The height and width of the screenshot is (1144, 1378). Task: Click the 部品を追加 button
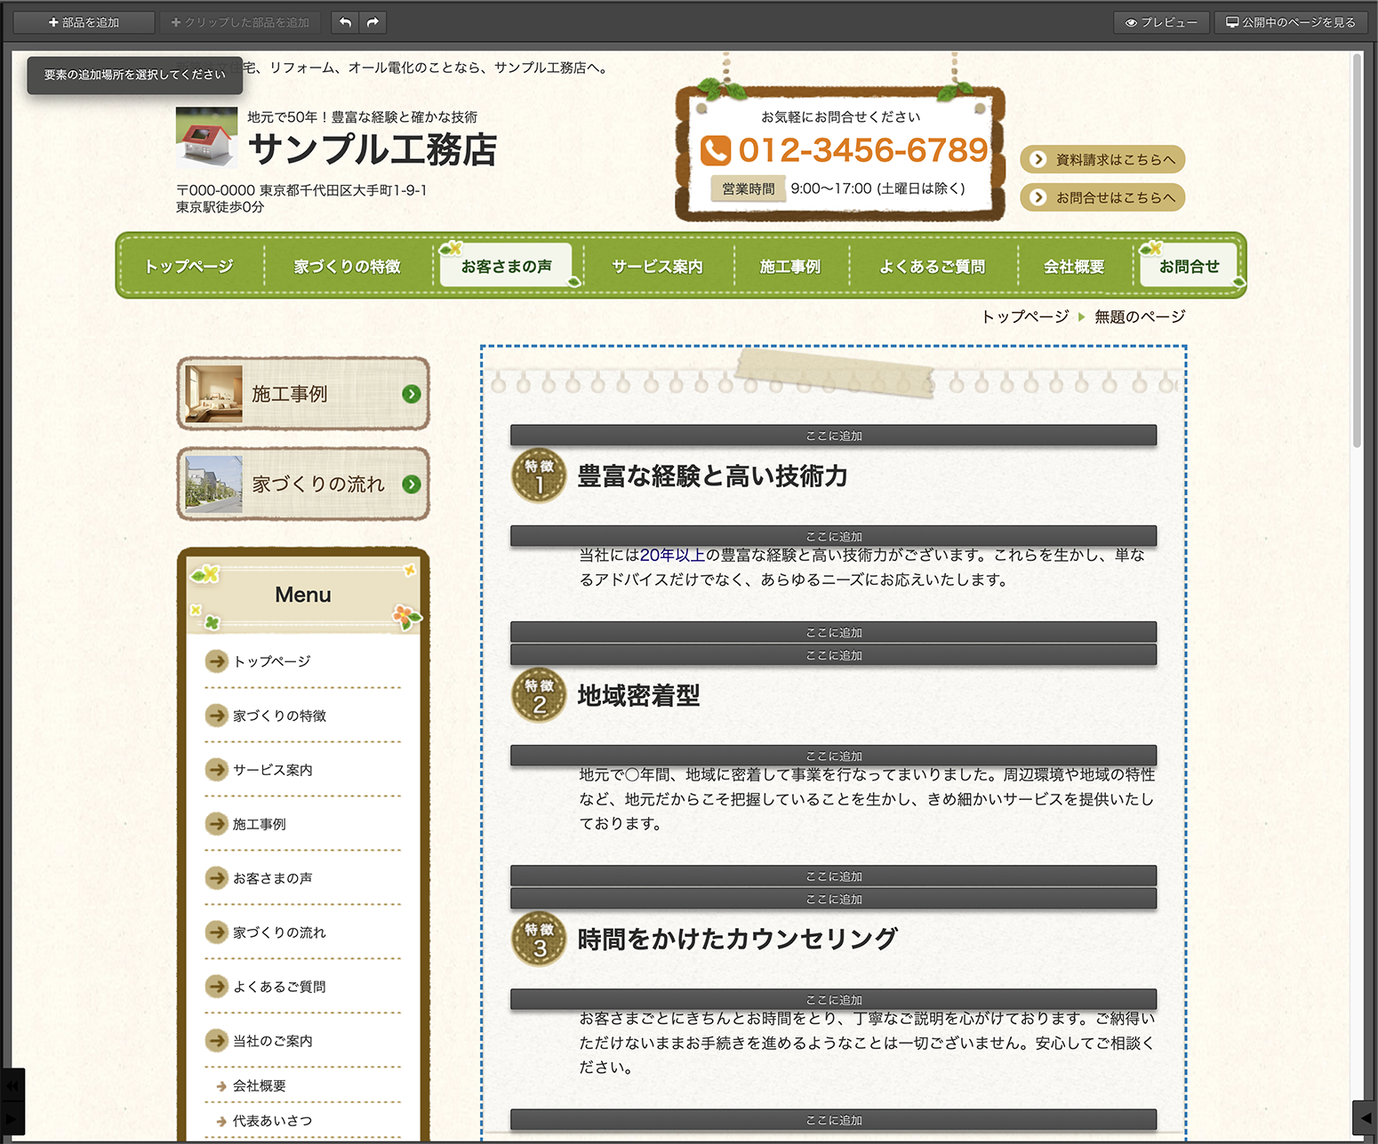[x=84, y=22]
